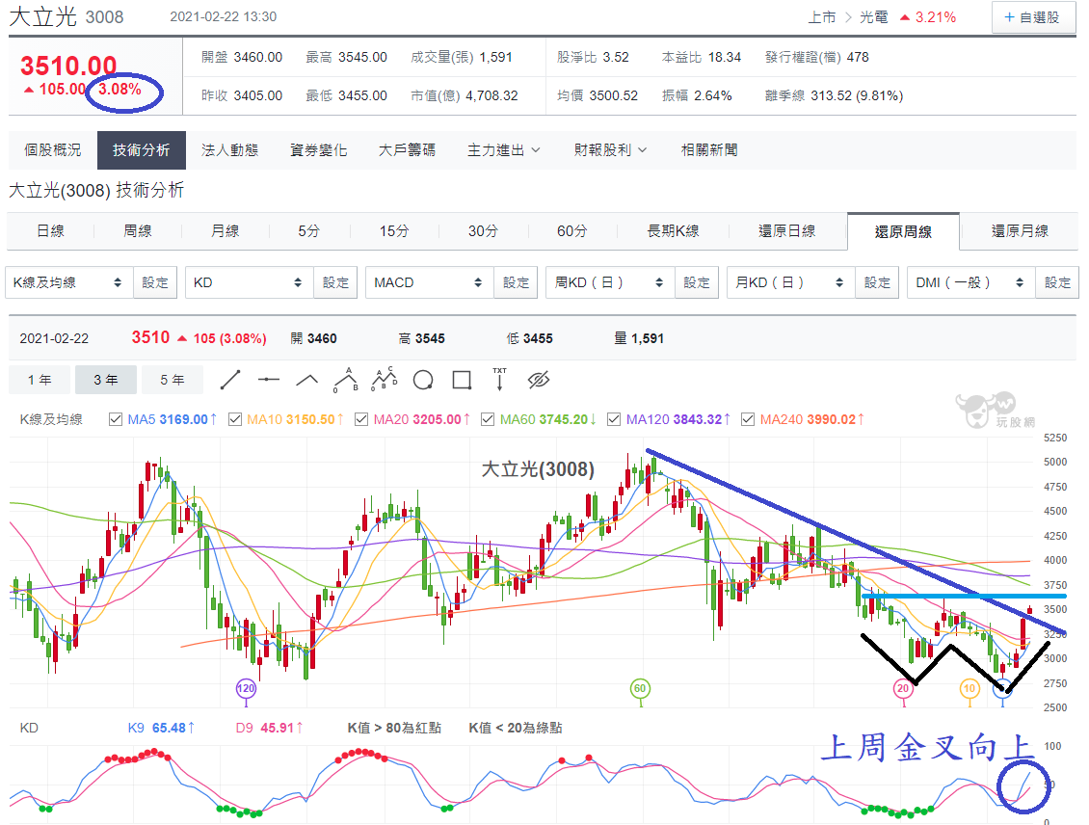This screenshot has width=1089, height=825.
Task: Select the angle line drawing tool
Action: coord(307,380)
